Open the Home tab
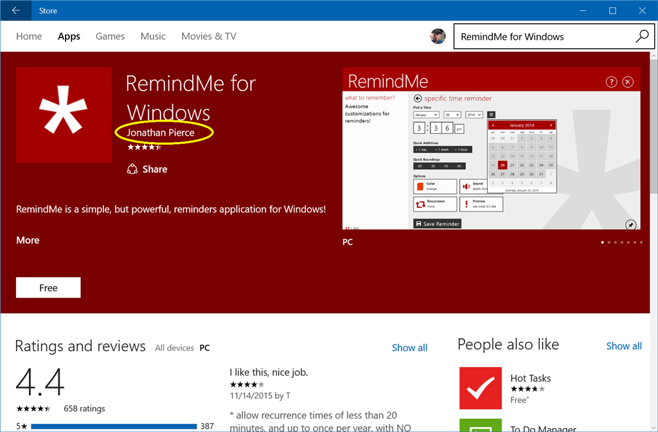Screen dimensions: 658x432 [29, 36]
